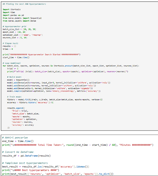Click the 'results.append({' line
Image resolution: width=158 pixels, height=176 pixels.
click(x=16, y=108)
